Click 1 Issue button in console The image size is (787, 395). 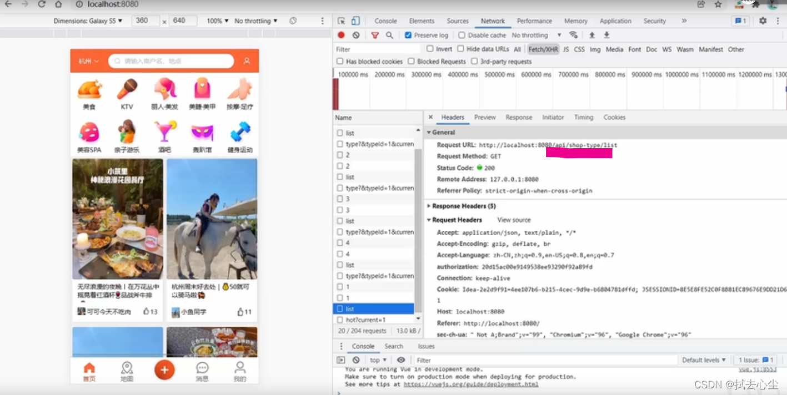[756, 360]
